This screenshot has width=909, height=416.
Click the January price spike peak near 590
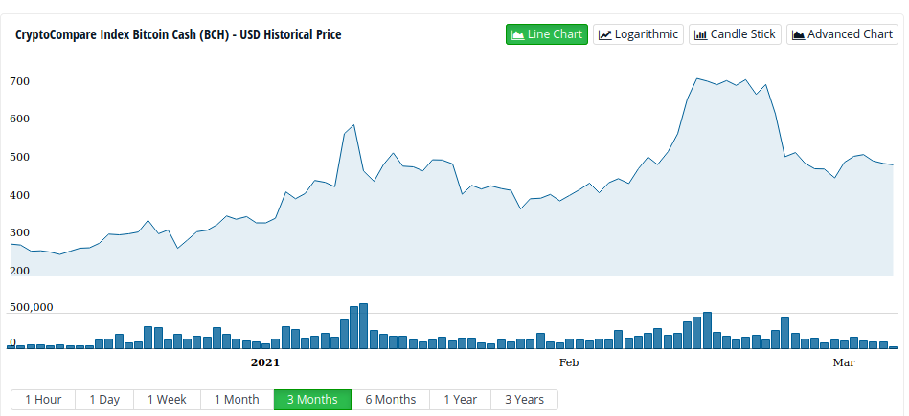pos(353,125)
